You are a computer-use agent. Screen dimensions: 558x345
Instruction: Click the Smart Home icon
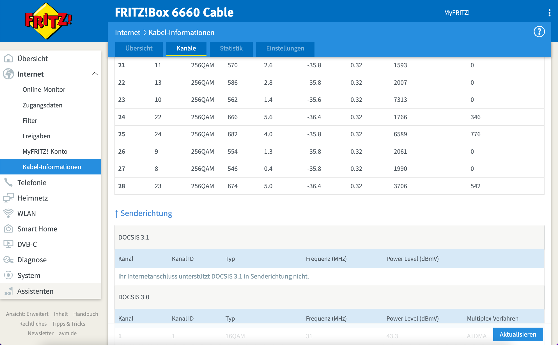coord(8,229)
